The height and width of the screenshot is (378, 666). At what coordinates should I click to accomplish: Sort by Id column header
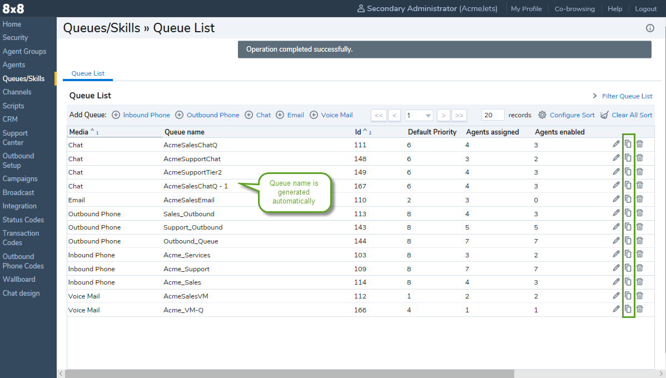click(358, 132)
